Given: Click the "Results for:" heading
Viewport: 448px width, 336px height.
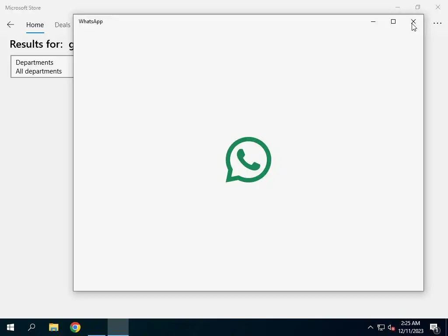Looking at the screenshot, I should (x=36, y=44).
